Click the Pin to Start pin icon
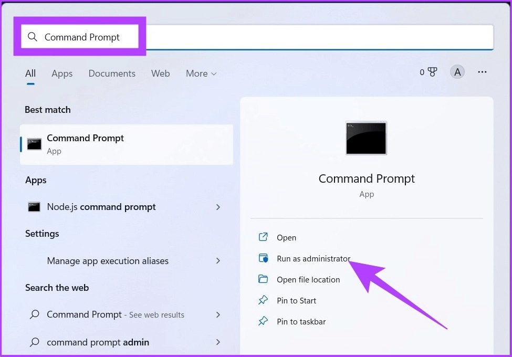 [263, 300]
